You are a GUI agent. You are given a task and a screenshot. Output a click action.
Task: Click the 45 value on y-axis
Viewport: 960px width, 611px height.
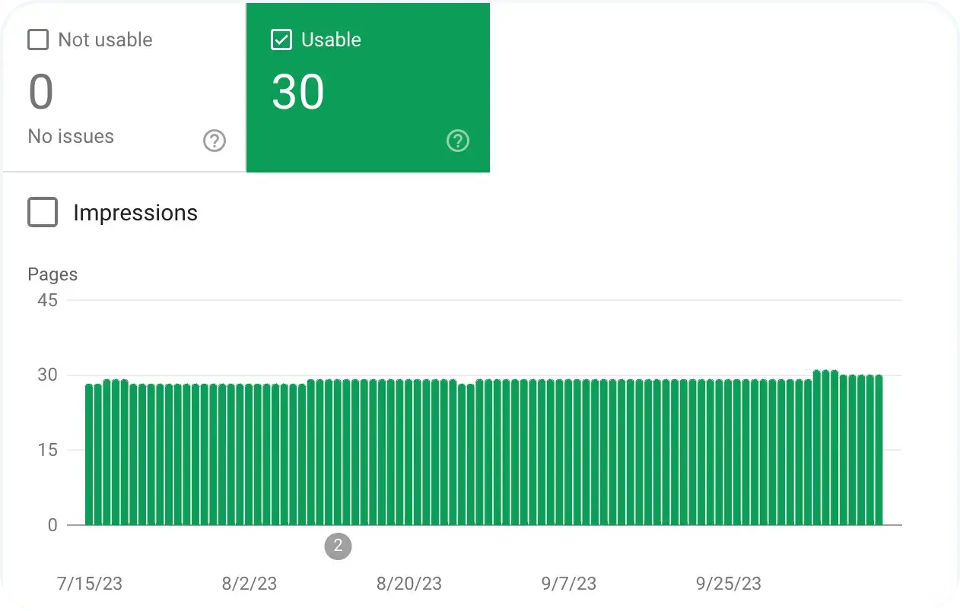(x=47, y=300)
